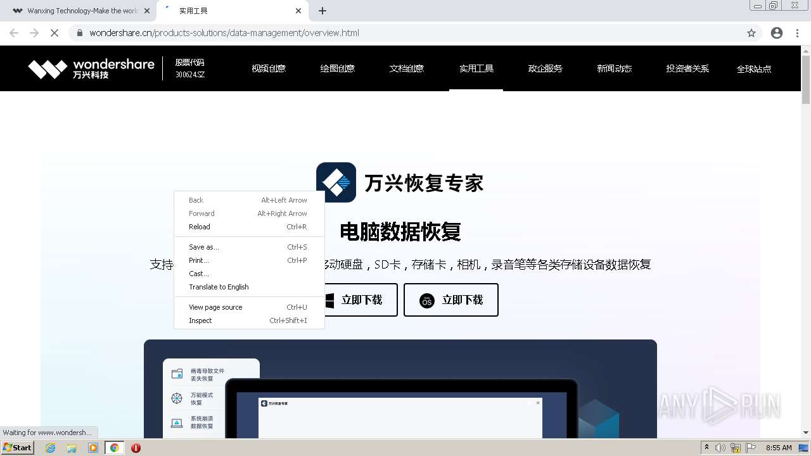Choose Reload from the context menu
811x456 pixels.
pyautogui.click(x=249, y=227)
